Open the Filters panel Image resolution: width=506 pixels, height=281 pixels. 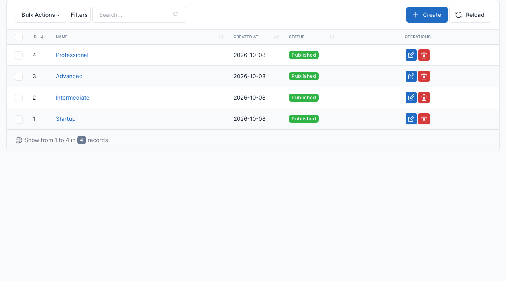[79, 15]
